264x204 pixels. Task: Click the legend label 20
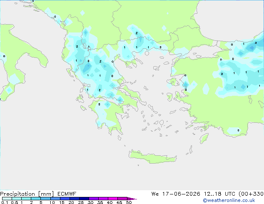click(71, 202)
